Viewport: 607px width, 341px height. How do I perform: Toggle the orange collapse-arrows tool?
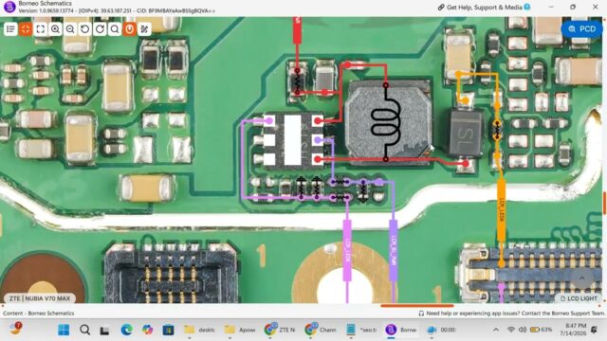tap(26, 29)
